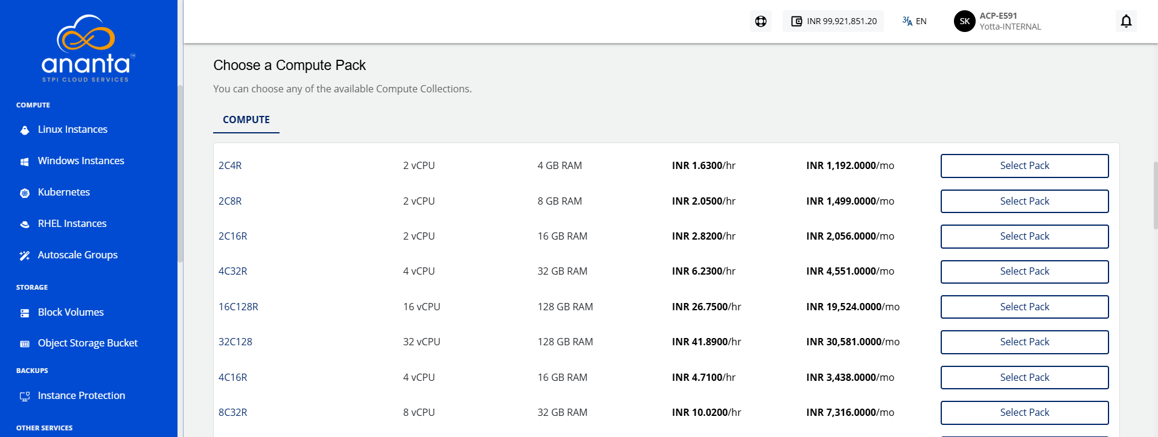Viewport: 1158px width, 437px height.
Task: Select Pack for the 32C128 plan
Action: tap(1025, 342)
